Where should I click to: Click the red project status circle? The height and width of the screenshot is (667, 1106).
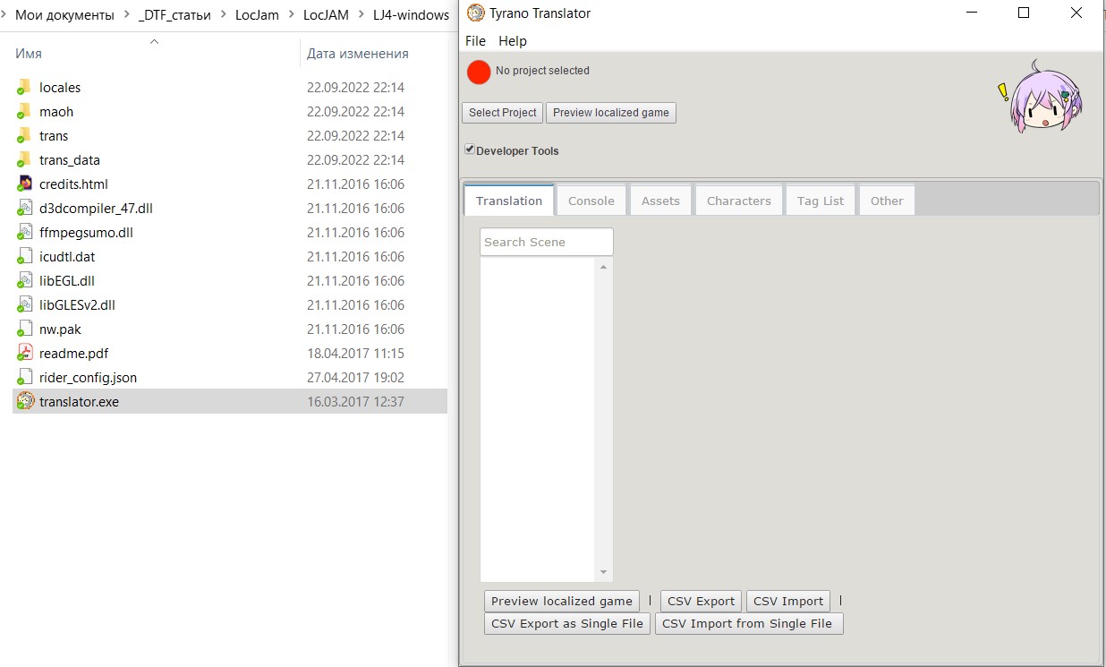click(479, 73)
